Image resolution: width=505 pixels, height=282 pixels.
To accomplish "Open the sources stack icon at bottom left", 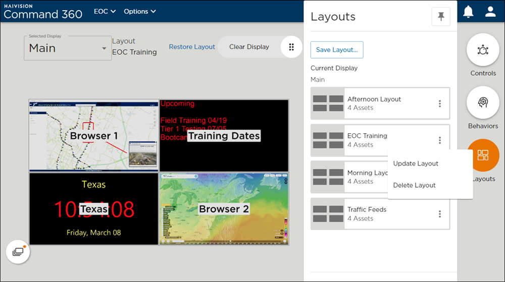I will click(18, 251).
